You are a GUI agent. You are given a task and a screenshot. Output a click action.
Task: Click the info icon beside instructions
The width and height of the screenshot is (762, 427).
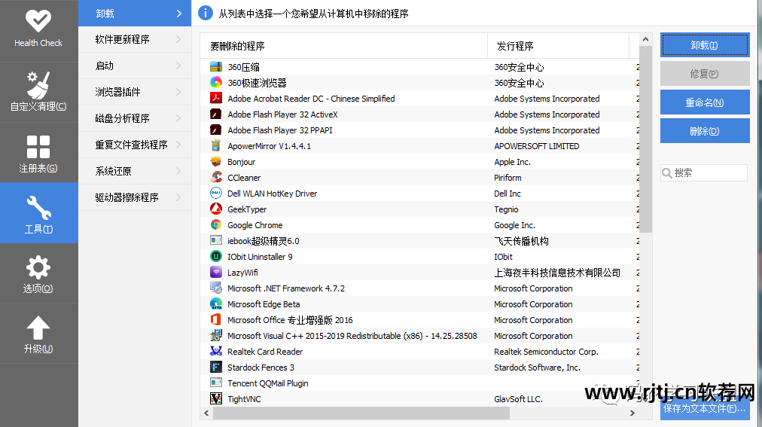206,13
